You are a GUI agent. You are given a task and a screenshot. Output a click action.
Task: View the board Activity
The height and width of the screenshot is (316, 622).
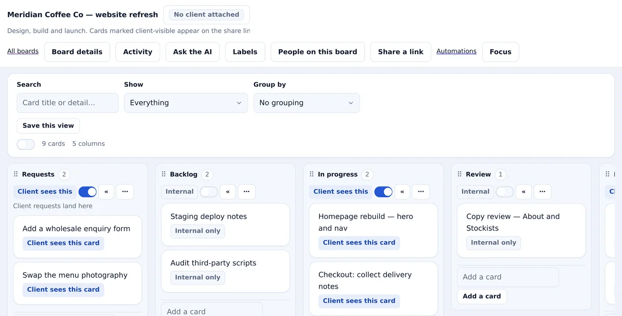coord(138,52)
